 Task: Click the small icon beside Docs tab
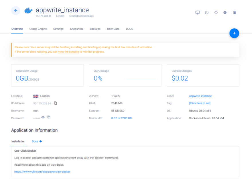41,141
